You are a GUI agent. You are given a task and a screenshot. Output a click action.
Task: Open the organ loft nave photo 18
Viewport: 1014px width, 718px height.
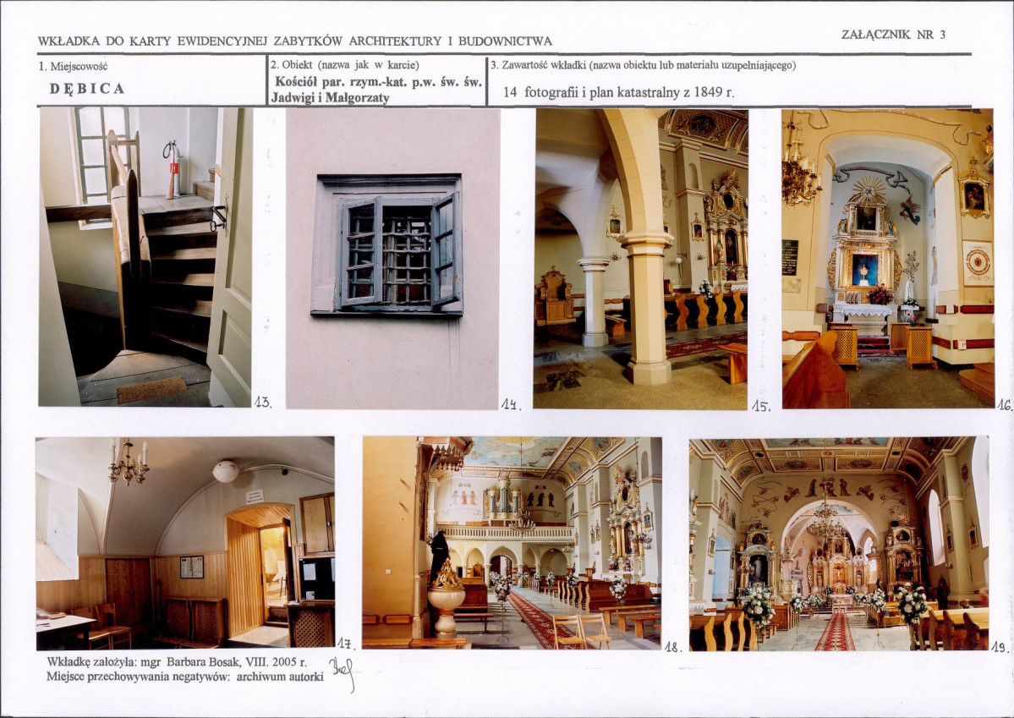click(512, 543)
